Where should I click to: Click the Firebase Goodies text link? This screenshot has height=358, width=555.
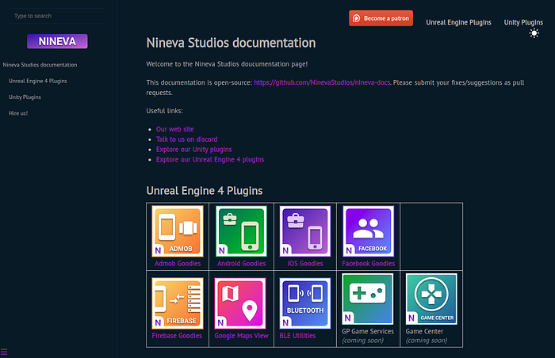click(177, 336)
